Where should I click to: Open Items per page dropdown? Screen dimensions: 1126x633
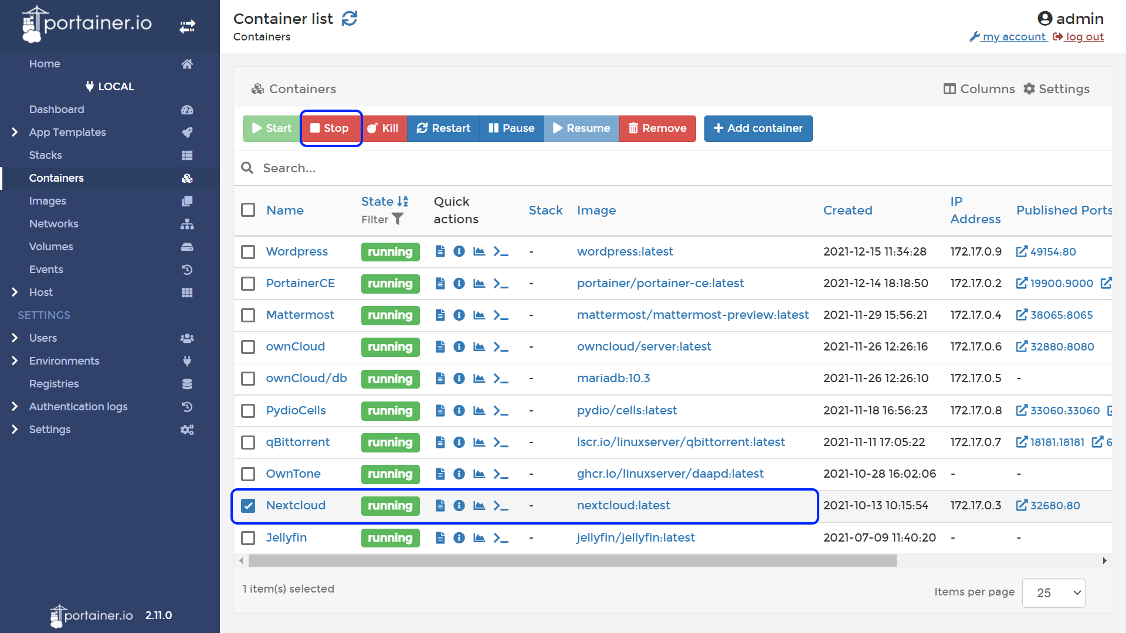(x=1053, y=593)
